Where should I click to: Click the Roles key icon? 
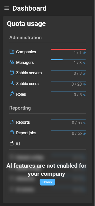12,94
